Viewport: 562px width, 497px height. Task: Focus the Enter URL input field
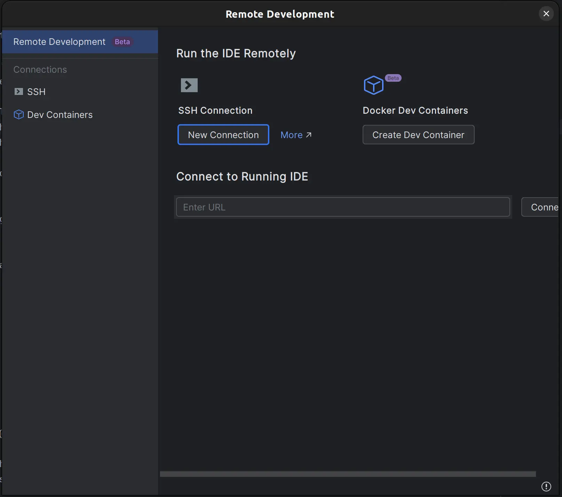tap(343, 207)
